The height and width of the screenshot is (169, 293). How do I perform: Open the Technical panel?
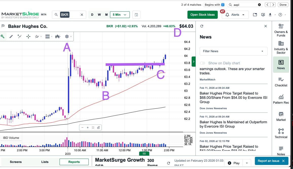(281, 134)
